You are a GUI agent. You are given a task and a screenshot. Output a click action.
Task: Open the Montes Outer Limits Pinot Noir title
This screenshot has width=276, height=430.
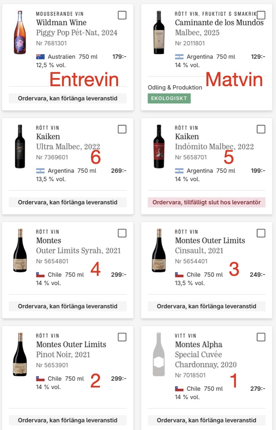(71, 344)
